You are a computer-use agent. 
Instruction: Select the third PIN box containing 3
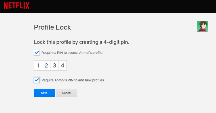pos(54,65)
